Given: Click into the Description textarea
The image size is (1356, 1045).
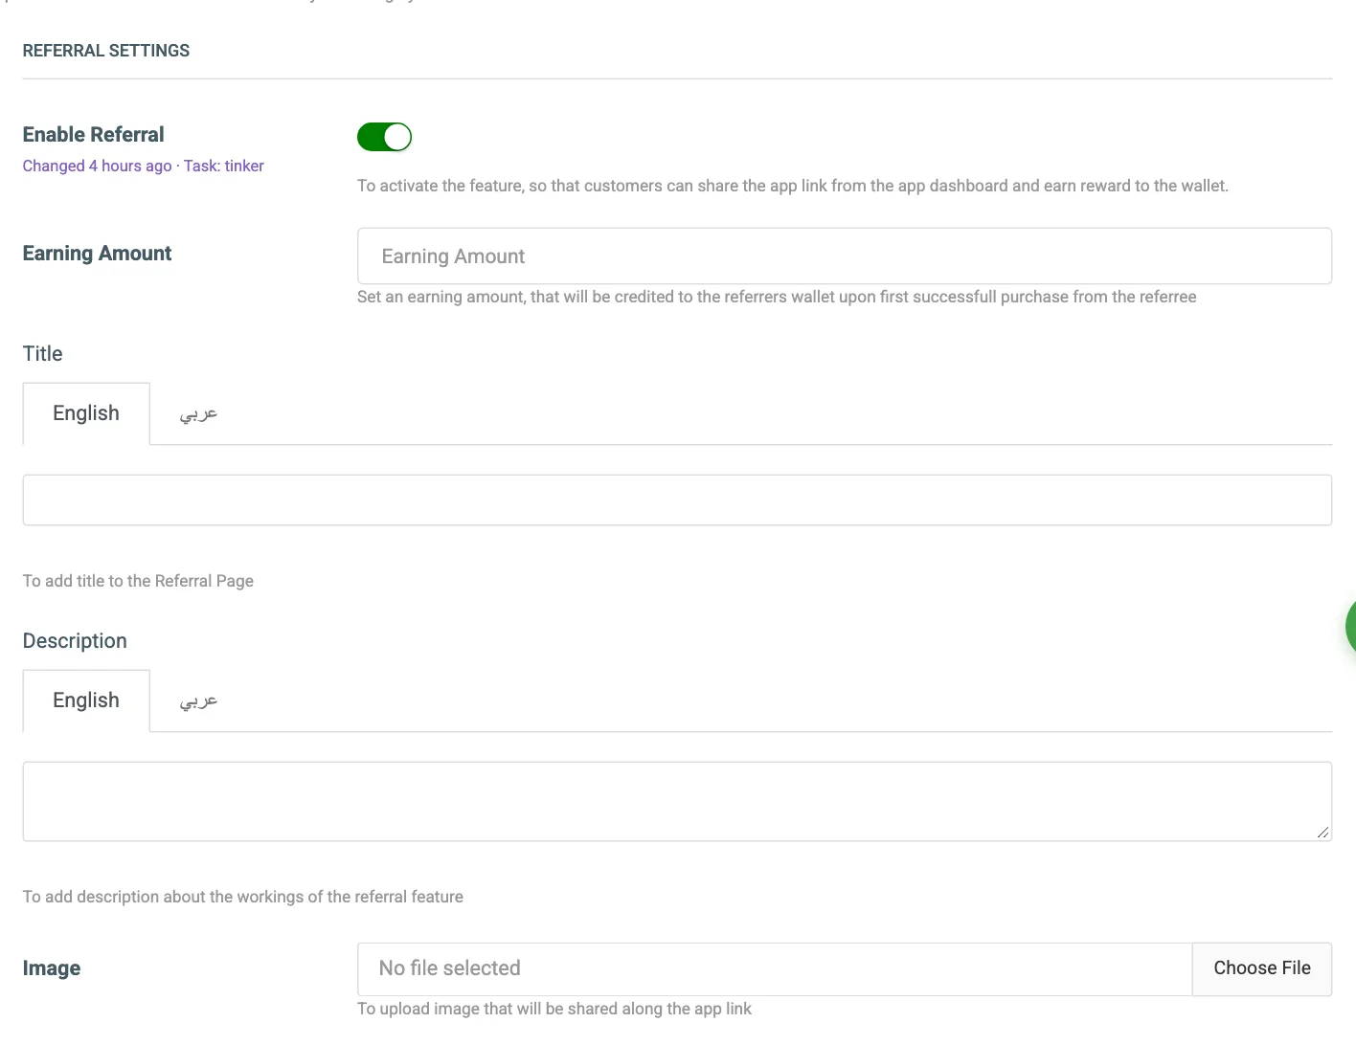Looking at the screenshot, I should coord(677,801).
